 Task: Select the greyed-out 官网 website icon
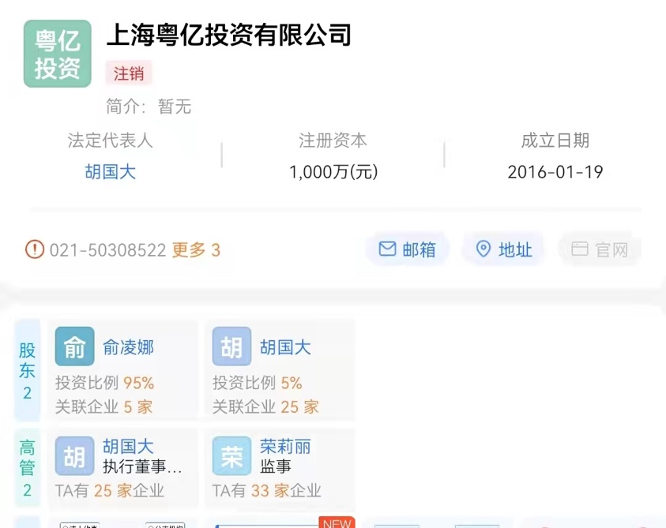(580, 249)
